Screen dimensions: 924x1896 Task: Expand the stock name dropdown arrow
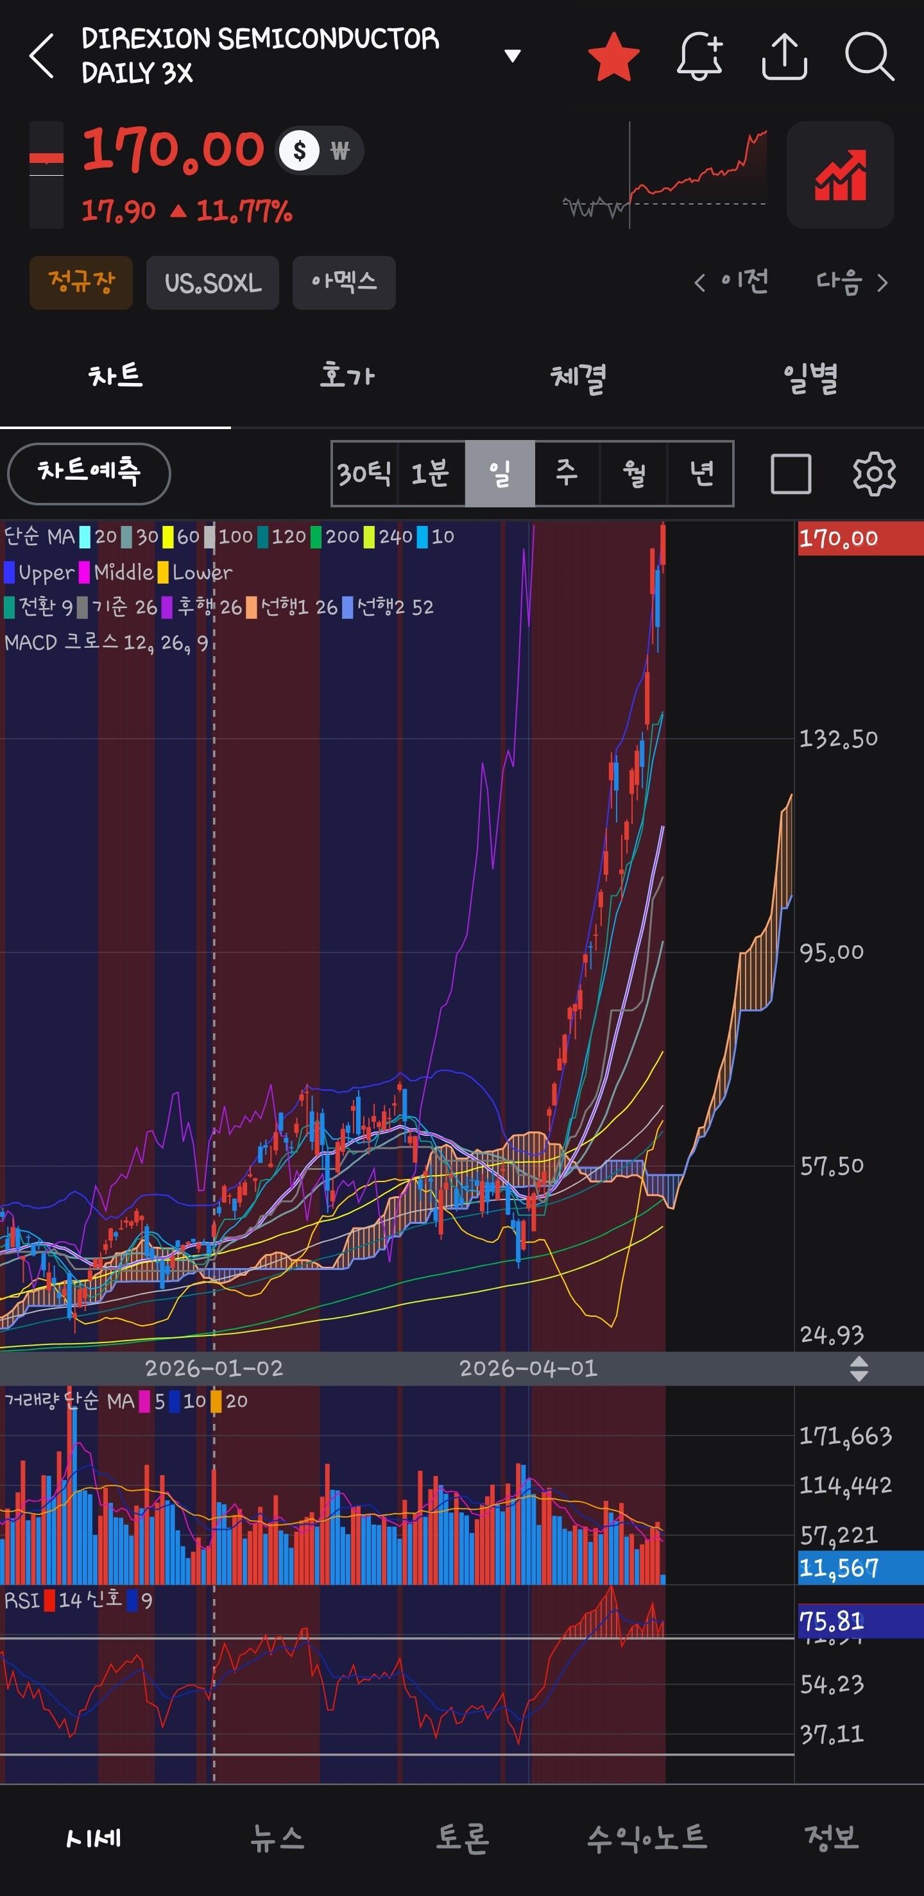(513, 56)
